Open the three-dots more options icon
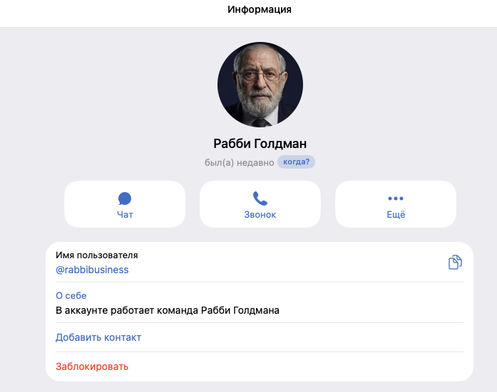Image resolution: width=497 pixels, height=392 pixels. [x=396, y=198]
